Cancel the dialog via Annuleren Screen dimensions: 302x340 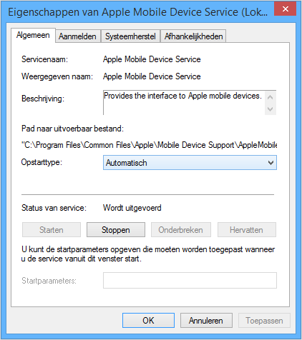pos(206,321)
